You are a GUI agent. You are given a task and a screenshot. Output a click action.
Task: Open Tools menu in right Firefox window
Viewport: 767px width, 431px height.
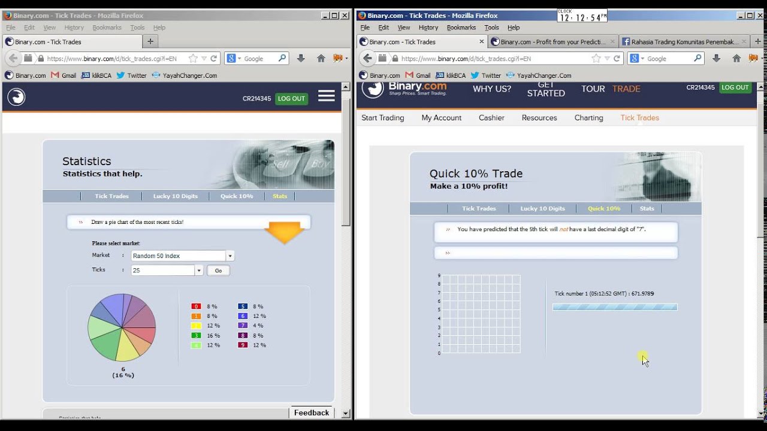coord(491,28)
